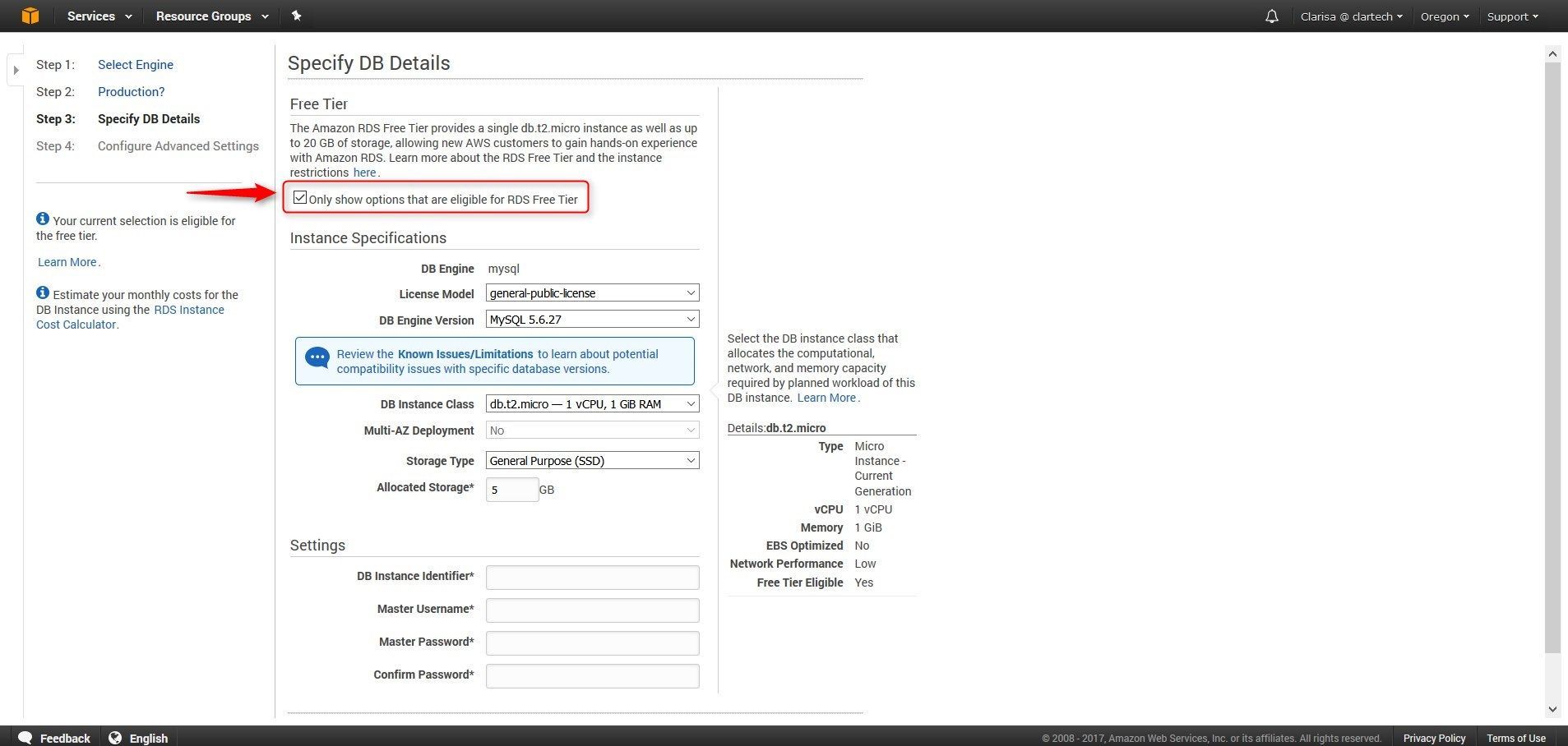
Task: Click the scrollbar down arrow
Action: click(x=1552, y=709)
